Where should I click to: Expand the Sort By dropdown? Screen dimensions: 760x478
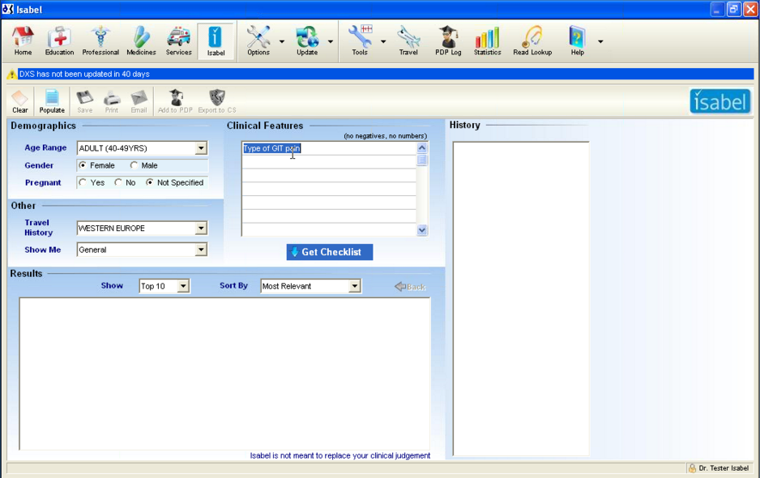(354, 286)
